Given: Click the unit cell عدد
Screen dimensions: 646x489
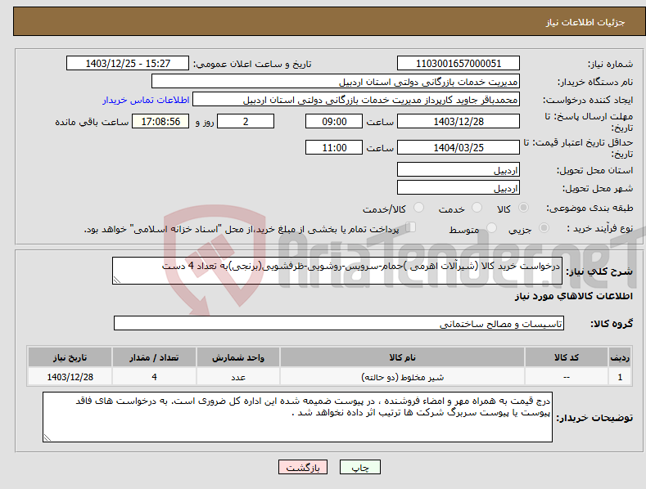Looking at the screenshot, I should coord(238,377).
